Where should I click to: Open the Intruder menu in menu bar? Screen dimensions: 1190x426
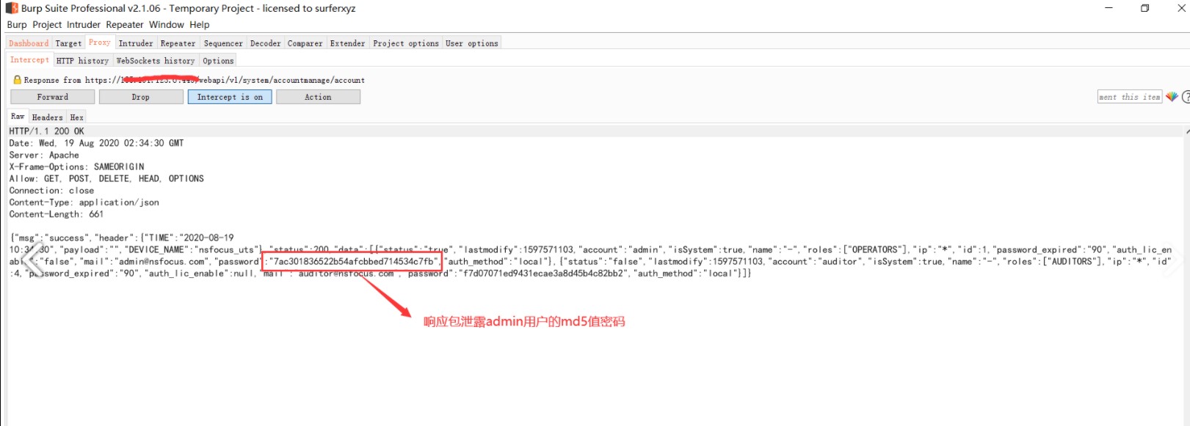pyautogui.click(x=84, y=24)
